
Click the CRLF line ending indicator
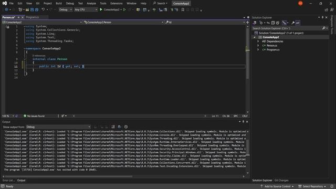click(245, 116)
